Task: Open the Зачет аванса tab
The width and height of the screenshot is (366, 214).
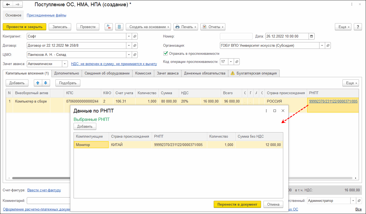Action: [x=168, y=73]
